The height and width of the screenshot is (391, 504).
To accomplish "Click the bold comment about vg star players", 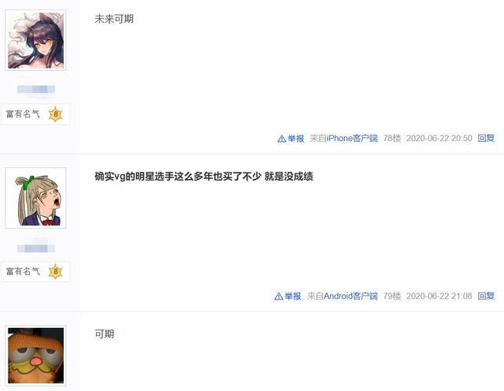I will pyautogui.click(x=204, y=177).
